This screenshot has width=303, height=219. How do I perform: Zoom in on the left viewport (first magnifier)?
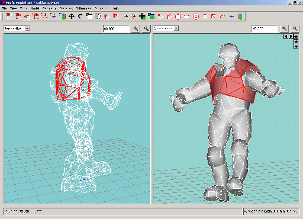[136, 28]
